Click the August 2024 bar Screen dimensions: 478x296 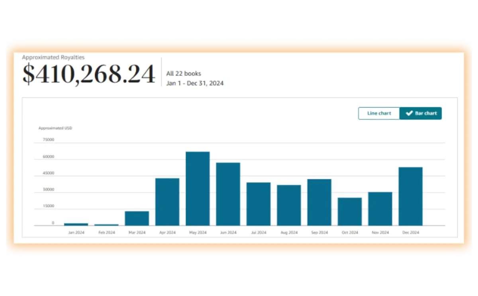tap(289, 205)
